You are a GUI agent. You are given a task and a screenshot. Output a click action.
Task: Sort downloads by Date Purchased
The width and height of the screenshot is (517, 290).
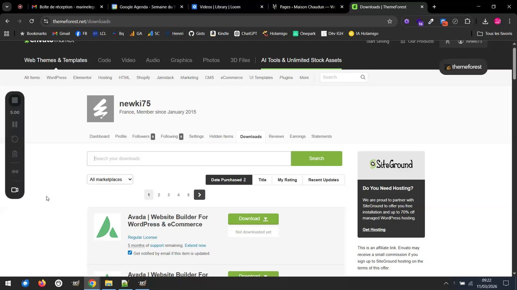[x=229, y=180]
